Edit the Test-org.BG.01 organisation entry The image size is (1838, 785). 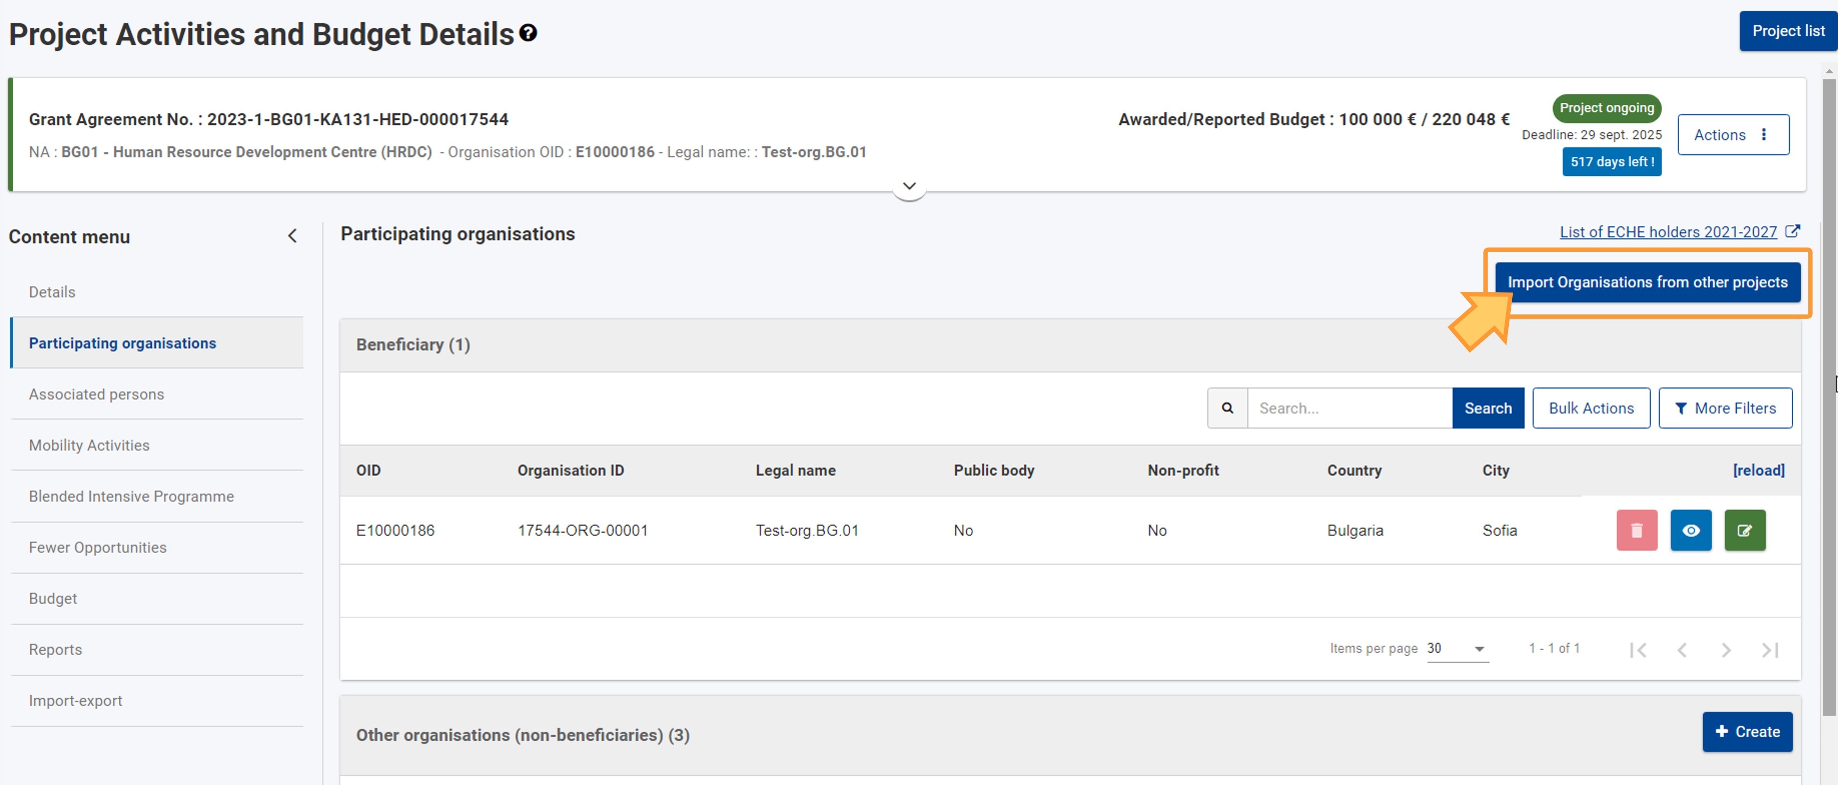1745,530
